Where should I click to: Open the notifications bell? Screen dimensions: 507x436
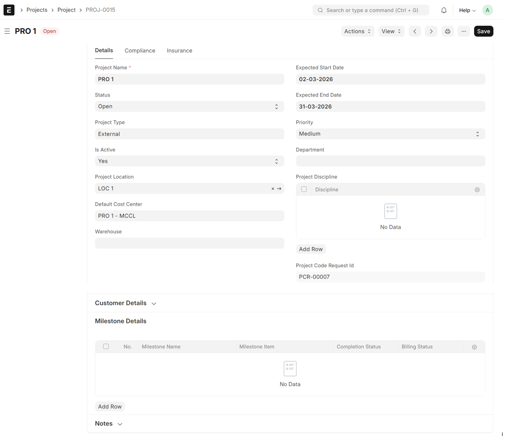coord(443,10)
